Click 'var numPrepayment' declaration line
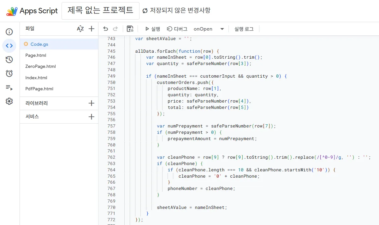Screen dimensions: 379x225 coord(216,126)
